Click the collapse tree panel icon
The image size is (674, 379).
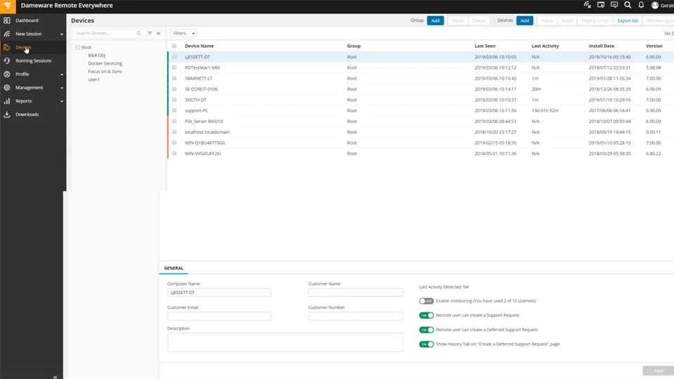(x=159, y=33)
